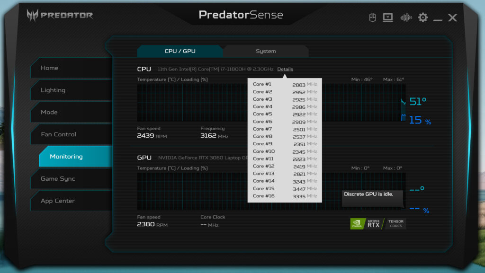Select the Monitoring menu item
Viewport: 485px width, 273px height.
(76, 157)
